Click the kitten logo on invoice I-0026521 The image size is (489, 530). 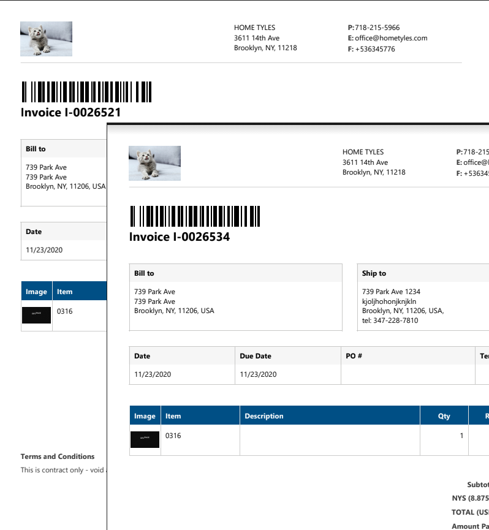(46, 39)
